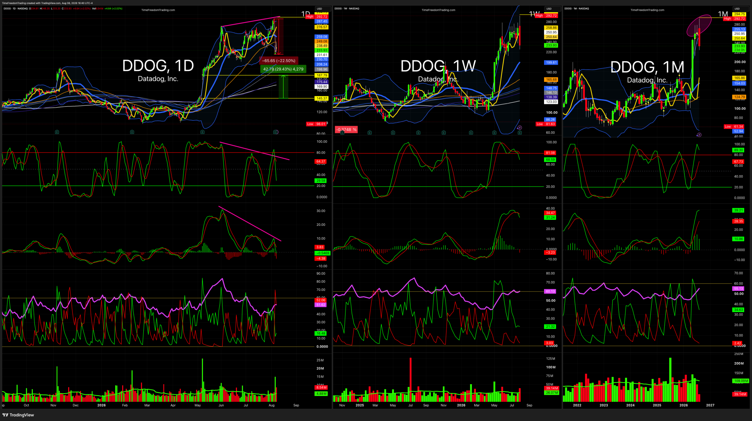This screenshot has width=752, height=421.
Task: Click the Low 98.01 label on daily chart
Action: (x=316, y=124)
